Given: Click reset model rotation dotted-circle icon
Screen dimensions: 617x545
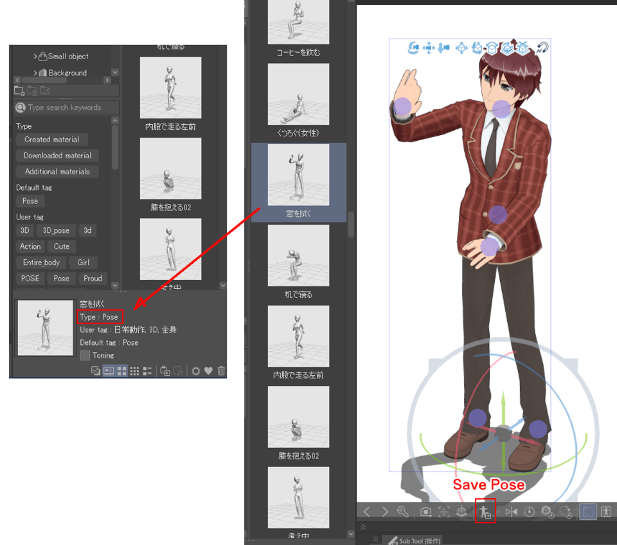Looking at the screenshot, I should 566,512.
